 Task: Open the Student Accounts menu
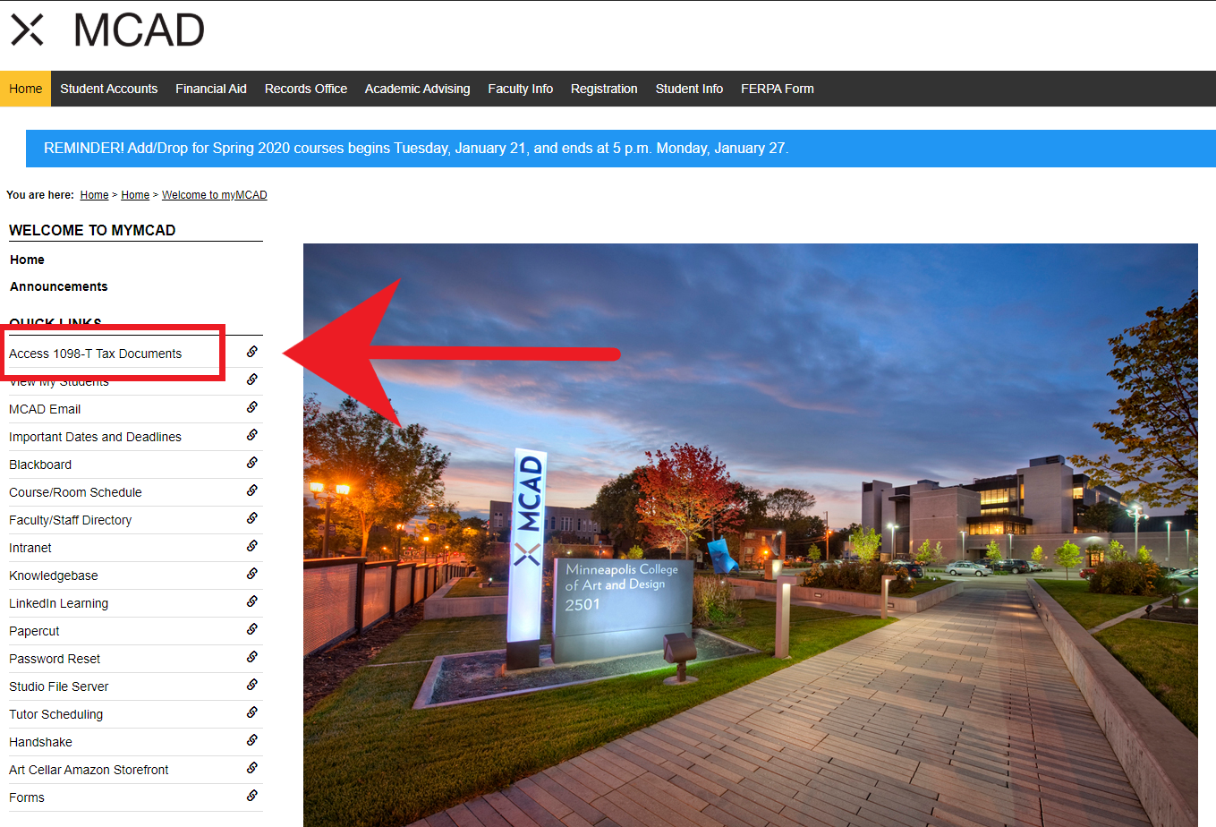point(109,89)
